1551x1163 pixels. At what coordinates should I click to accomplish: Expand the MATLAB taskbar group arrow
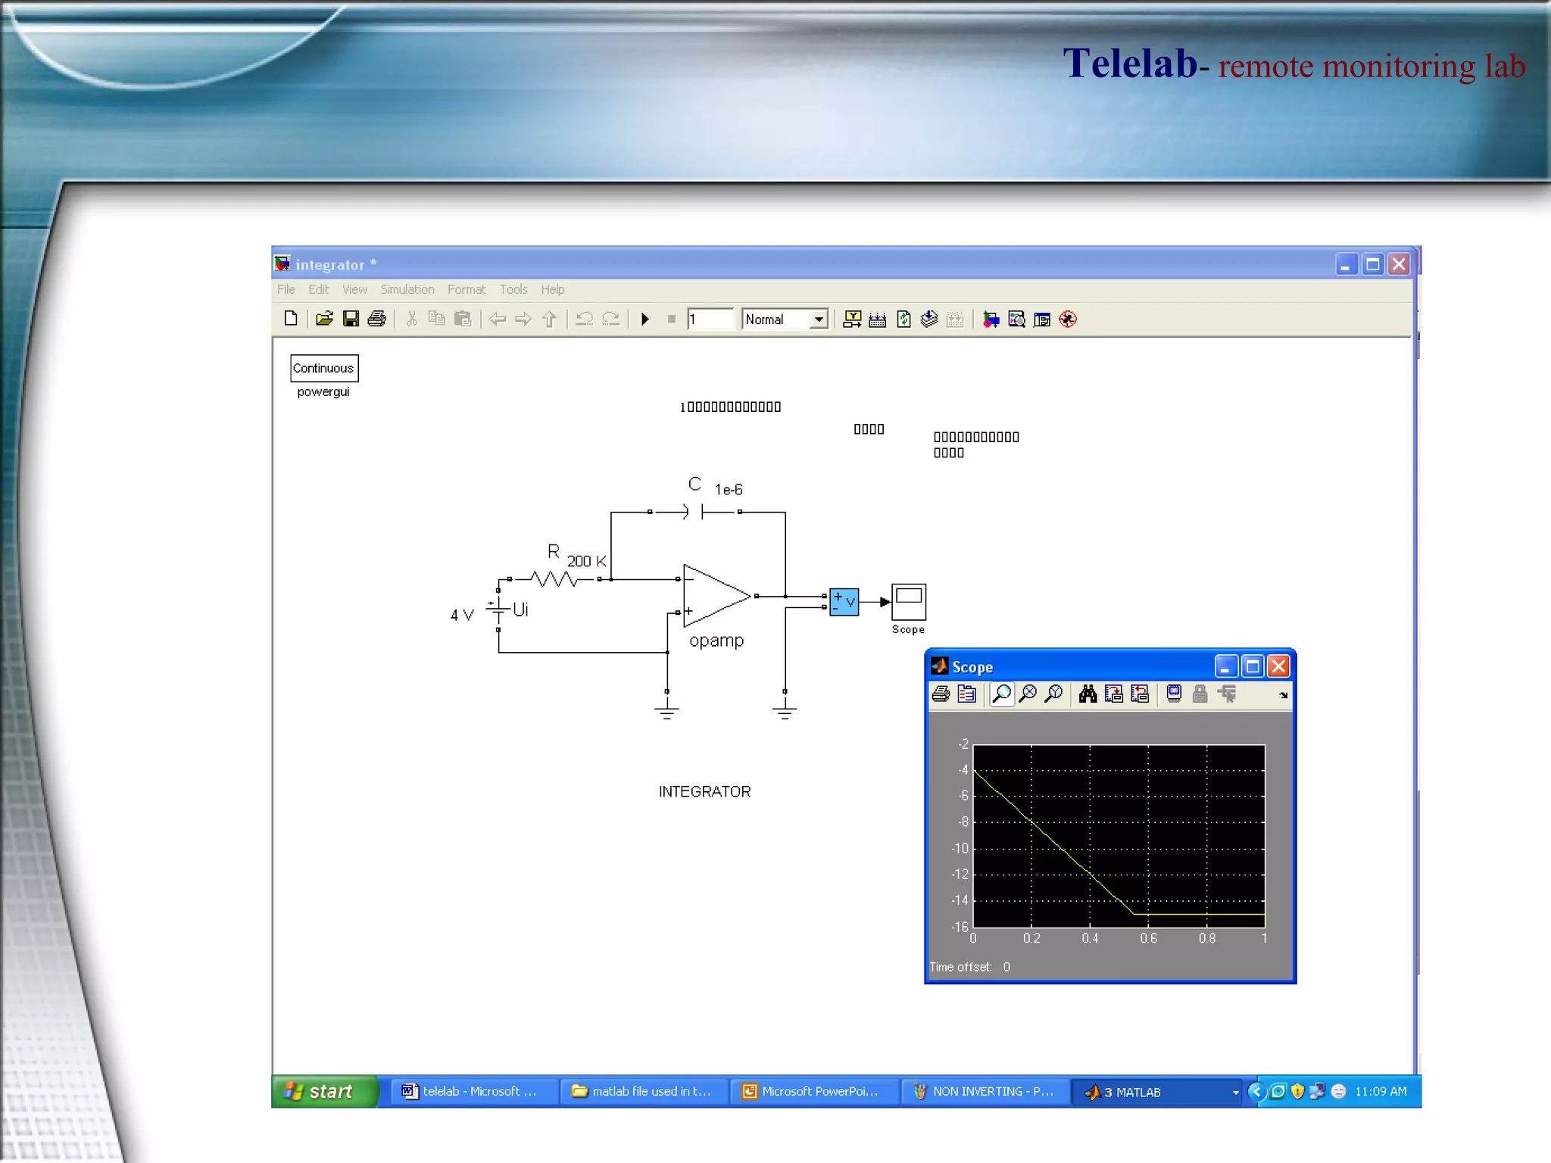click(x=1235, y=1092)
